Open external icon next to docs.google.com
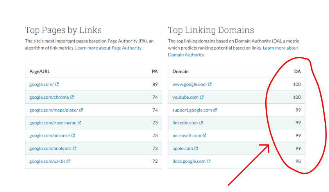The height and width of the screenshot is (192, 329). click(x=209, y=162)
